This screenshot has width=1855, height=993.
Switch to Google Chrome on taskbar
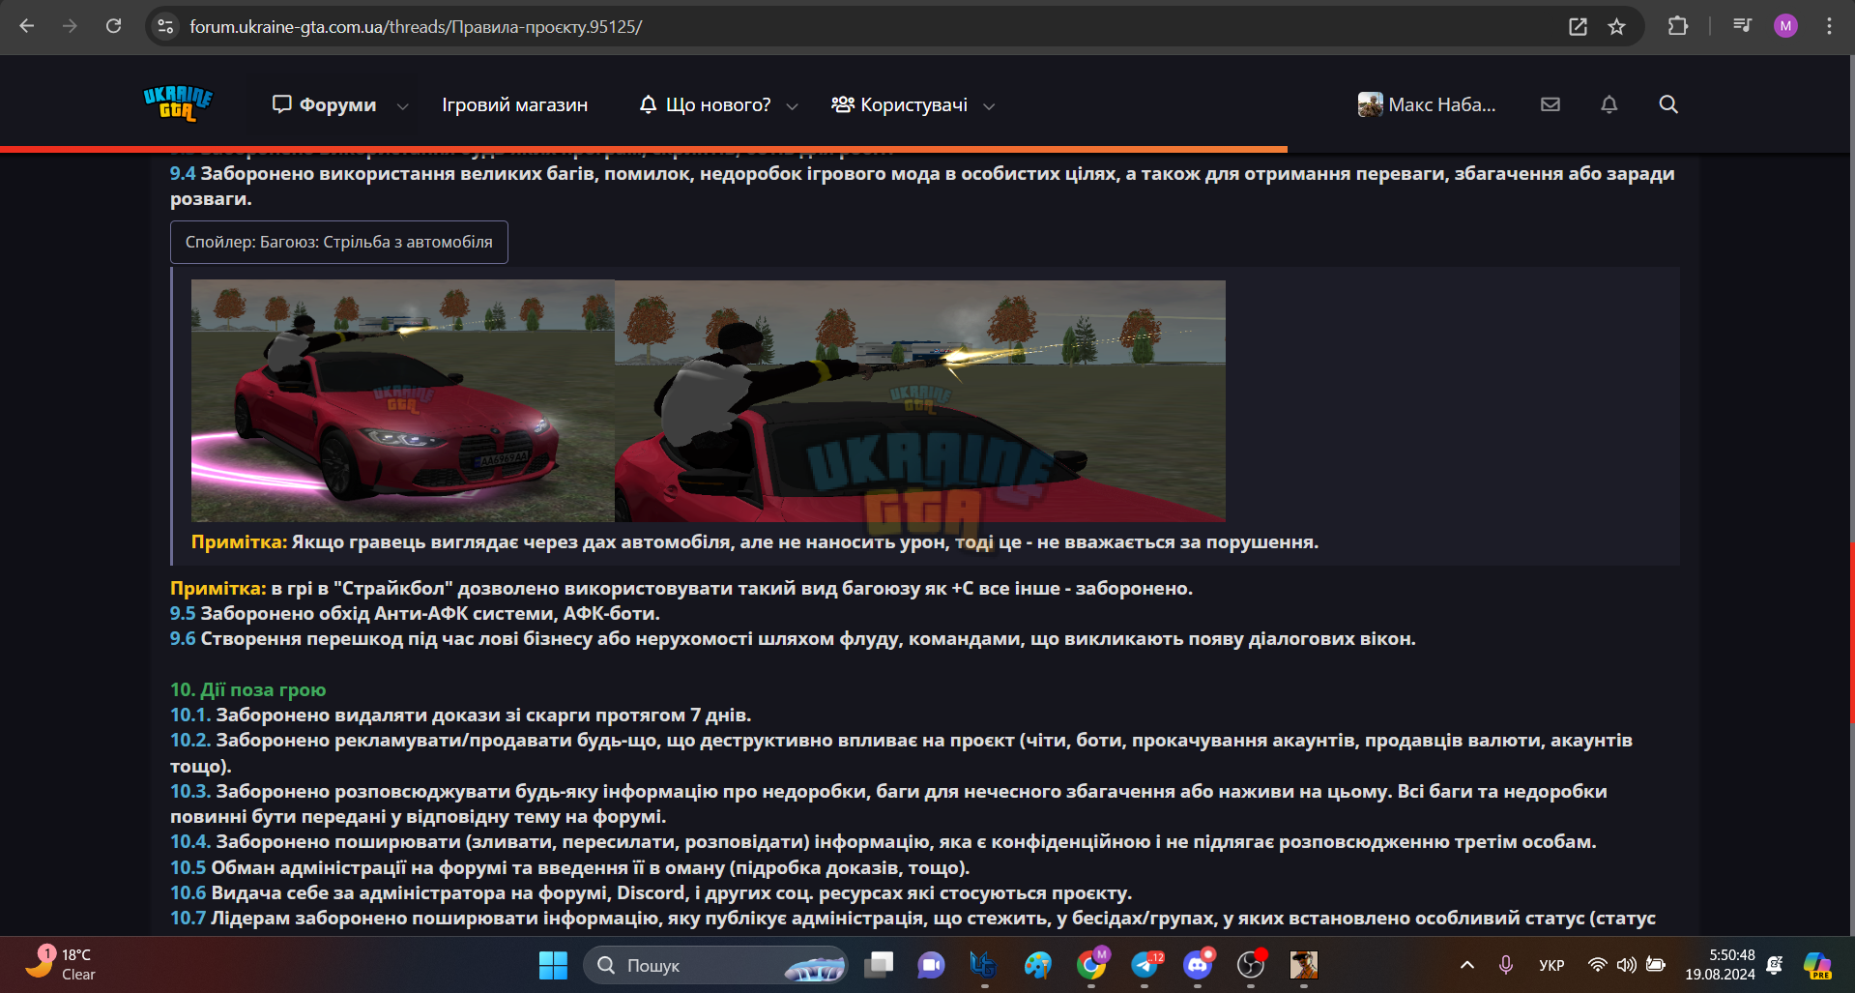pos(1091,965)
